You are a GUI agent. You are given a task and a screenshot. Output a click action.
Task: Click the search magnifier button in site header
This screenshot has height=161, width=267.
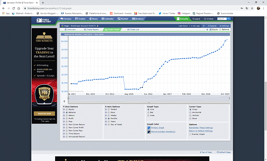click(229, 19)
